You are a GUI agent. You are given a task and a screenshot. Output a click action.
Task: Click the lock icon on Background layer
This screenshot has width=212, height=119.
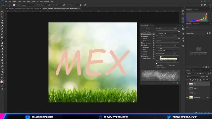pos(208,98)
